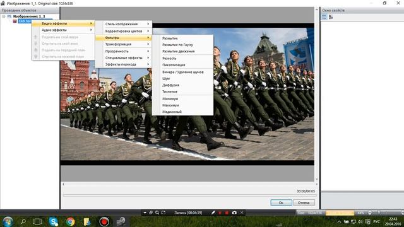Viewport: 404px width, 227px height.
Task: Click categorized view icon in properties window
Action: coord(324,17)
